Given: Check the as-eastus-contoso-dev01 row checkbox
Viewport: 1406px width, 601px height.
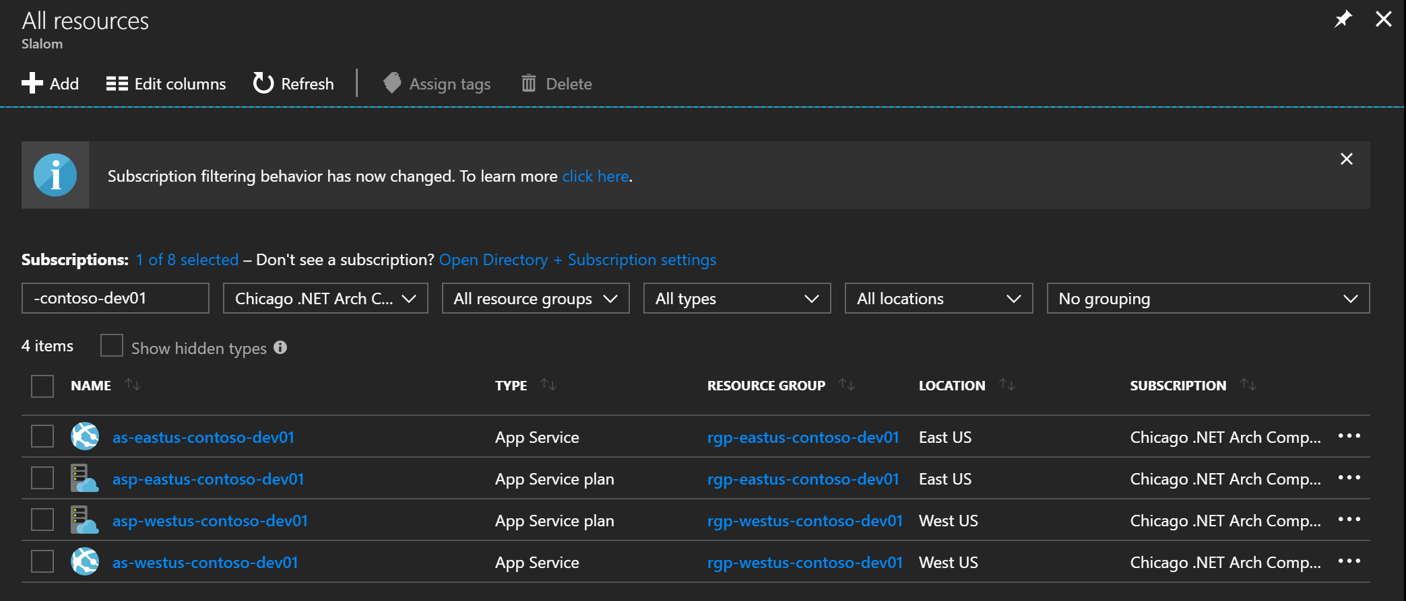Looking at the screenshot, I should [x=42, y=436].
